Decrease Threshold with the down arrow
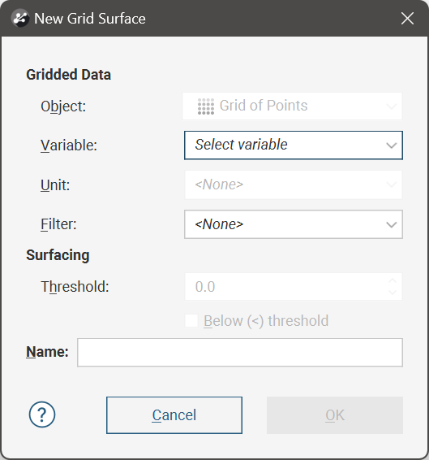The image size is (429, 460). (393, 293)
